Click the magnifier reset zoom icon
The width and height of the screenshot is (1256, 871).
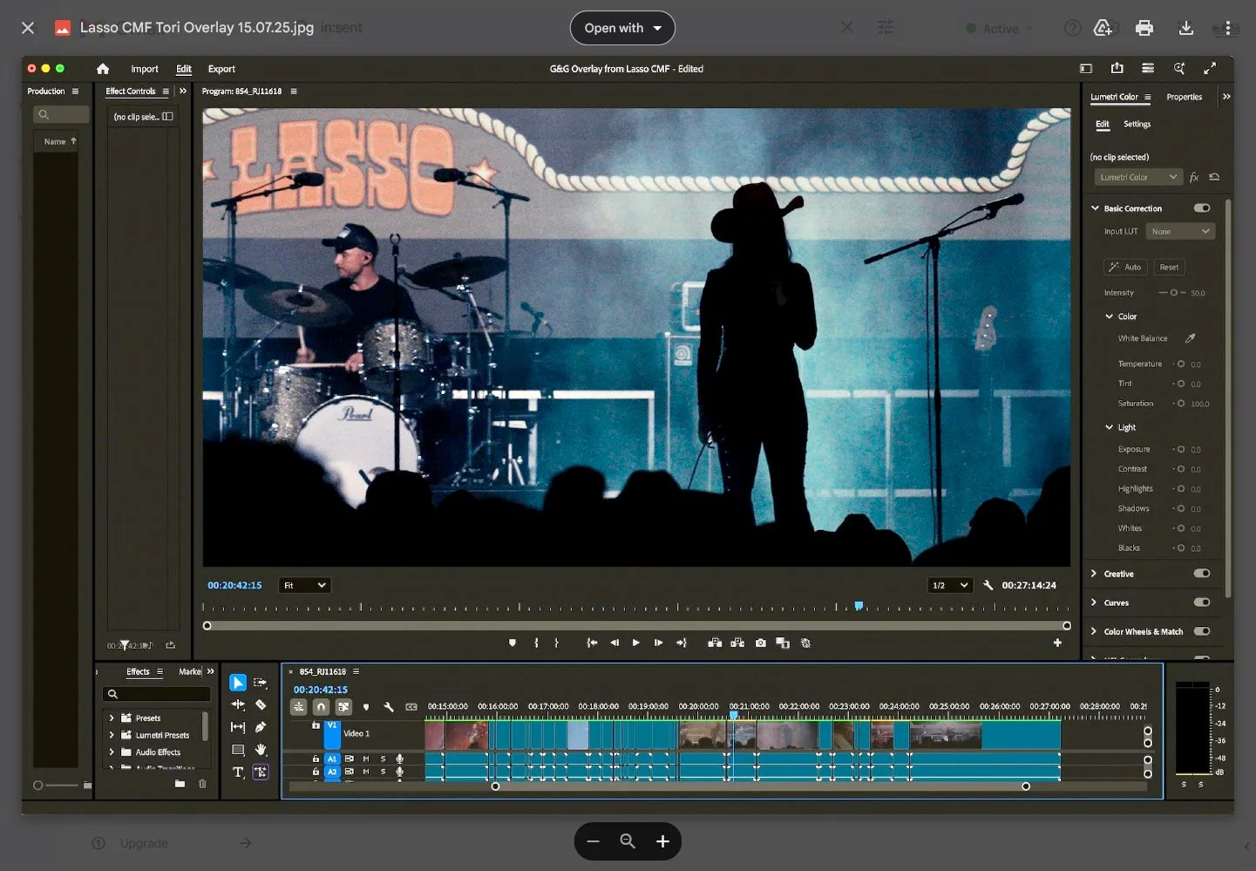[x=628, y=841]
